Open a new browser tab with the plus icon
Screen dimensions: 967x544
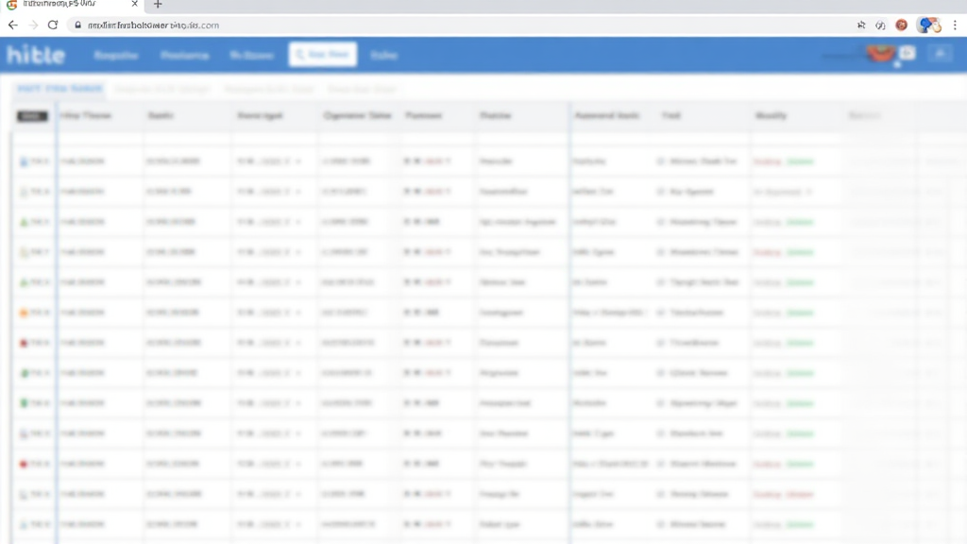(158, 5)
